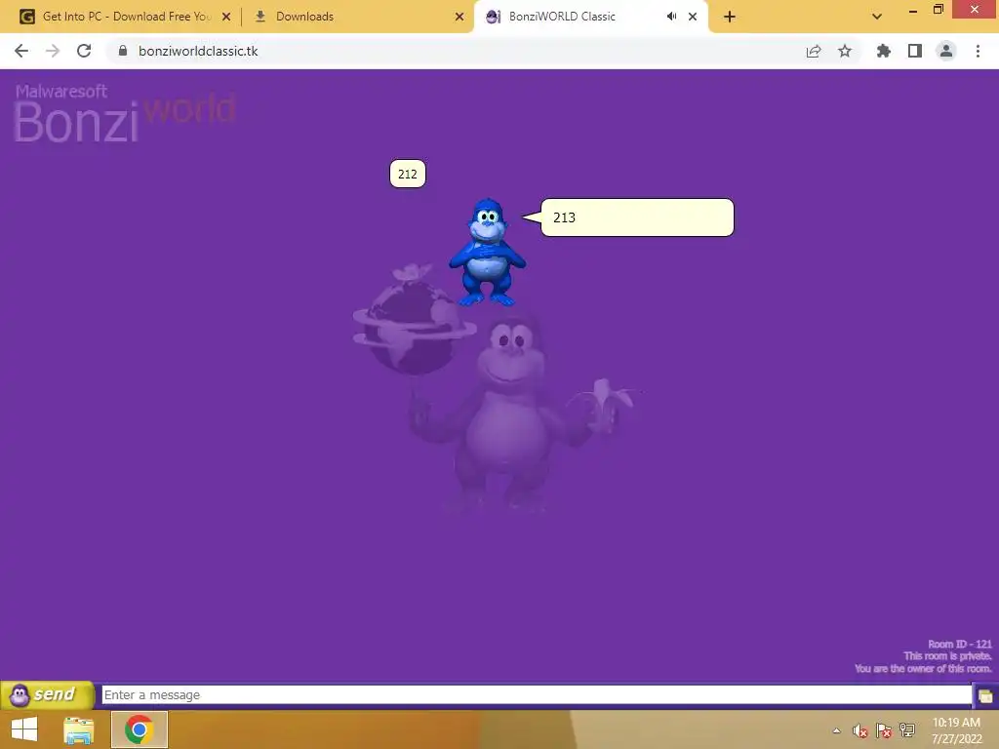Image resolution: width=999 pixels, height=749 pixels.
Task: Click the Room ID - 121 text
Action: pos(960,644)
